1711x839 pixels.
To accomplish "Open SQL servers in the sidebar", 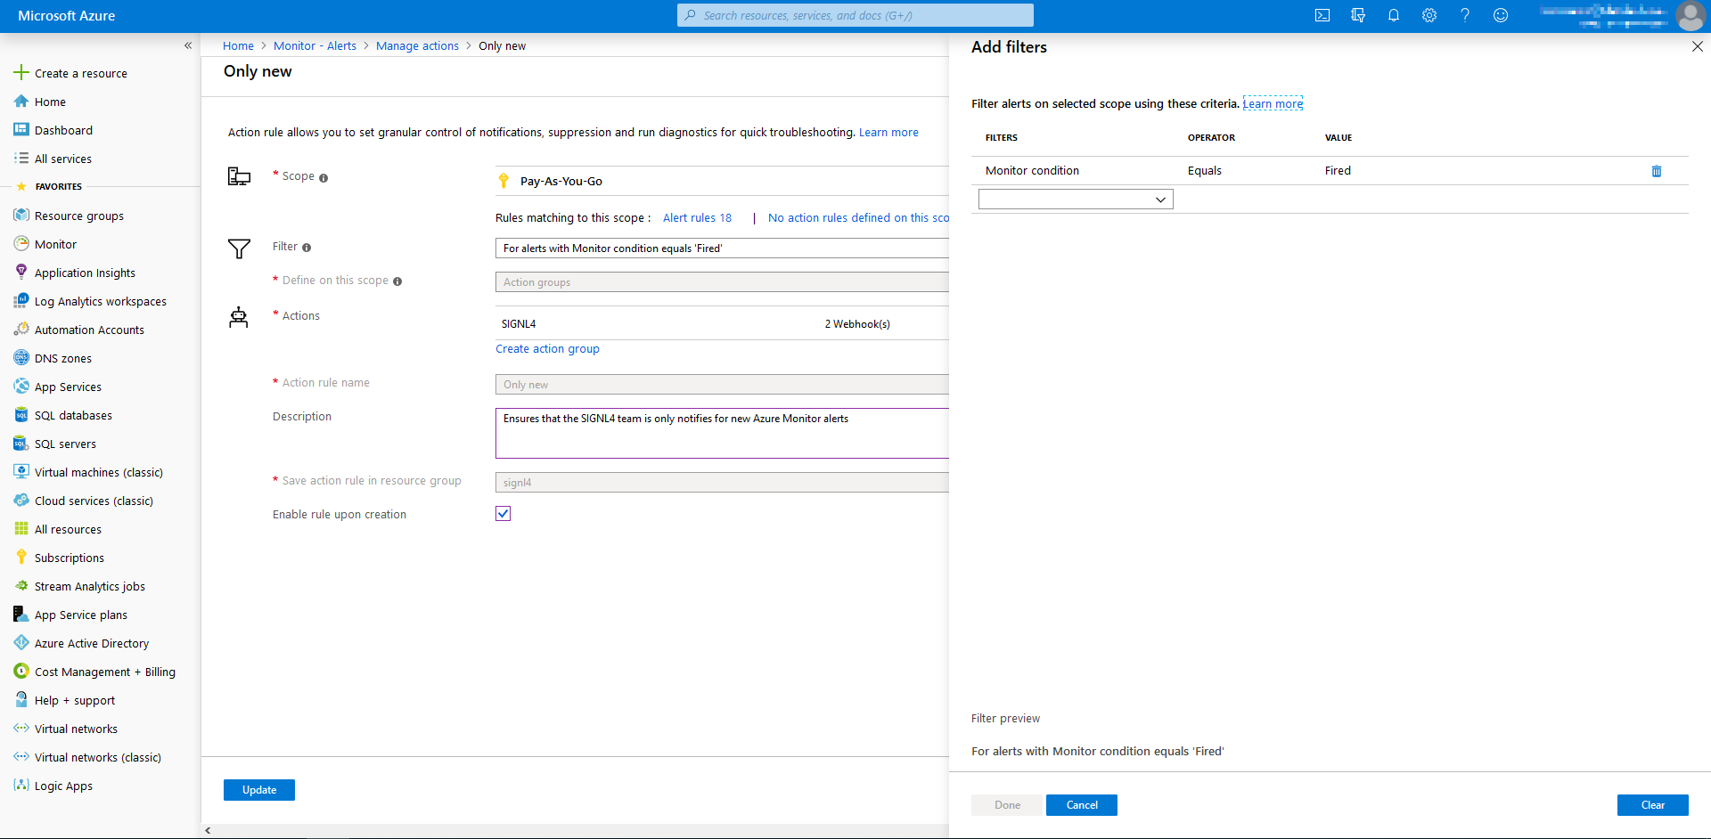I will tap(65, 444).
